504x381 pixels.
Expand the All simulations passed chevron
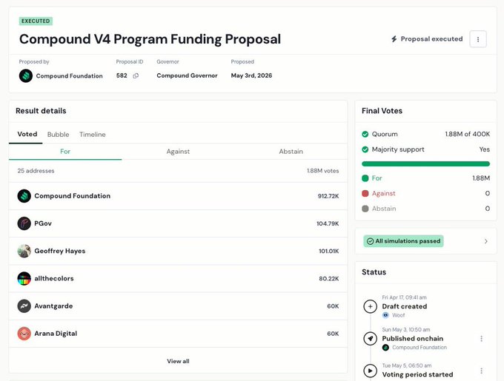486,241
